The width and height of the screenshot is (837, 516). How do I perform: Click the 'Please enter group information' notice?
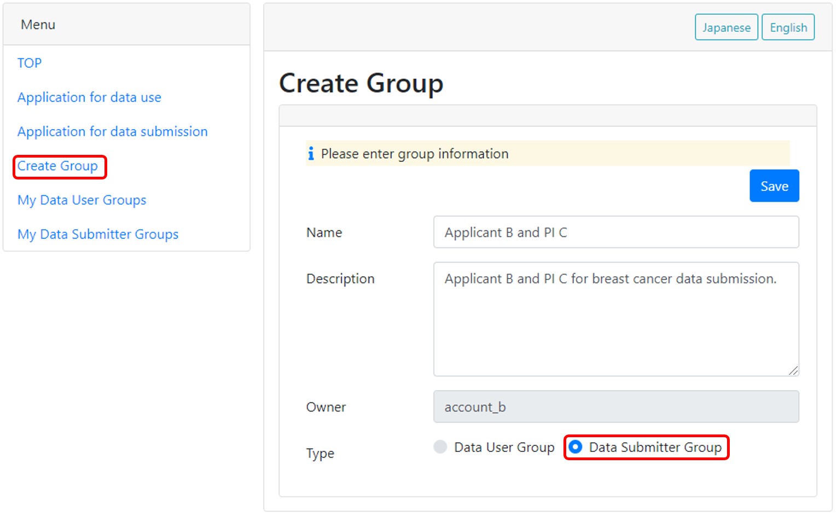415,154
